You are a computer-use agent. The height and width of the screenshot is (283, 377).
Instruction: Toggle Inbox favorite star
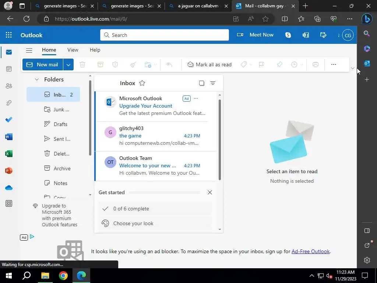(142, 83)
